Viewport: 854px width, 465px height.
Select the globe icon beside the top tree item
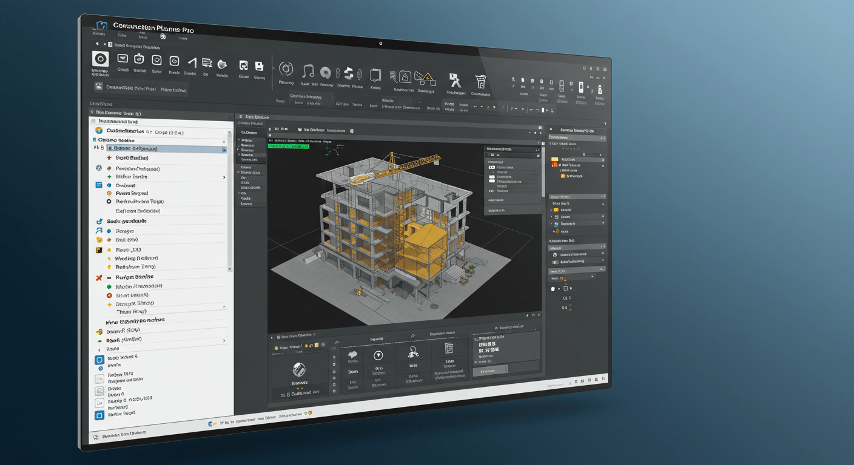[97, 131]
